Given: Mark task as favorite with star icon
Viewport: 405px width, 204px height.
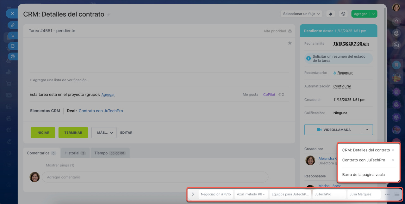Looking at the screenshot, I should pyautogui.click(x=290, y=43).
